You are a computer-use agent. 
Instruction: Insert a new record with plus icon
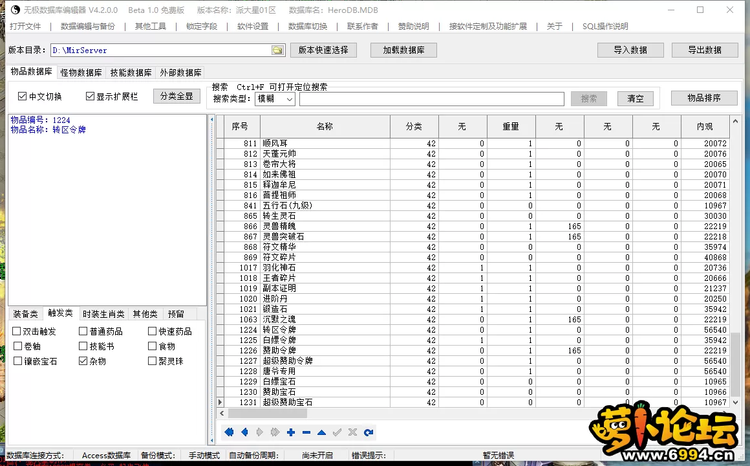coord(291,432)
